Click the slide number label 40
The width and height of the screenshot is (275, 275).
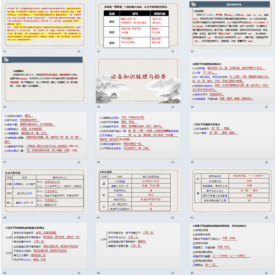5,218
